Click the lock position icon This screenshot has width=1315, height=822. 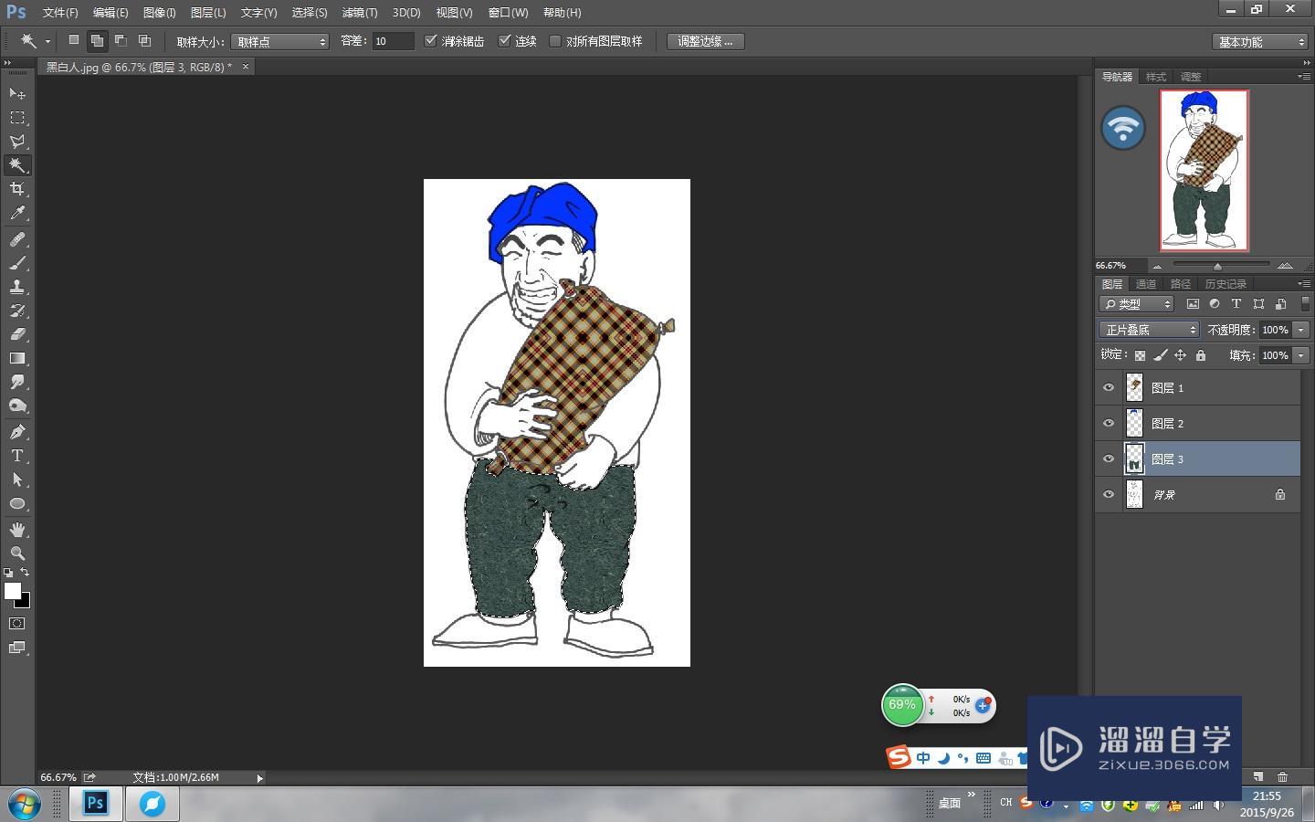pyautogui.click(x=1180, y=355)
